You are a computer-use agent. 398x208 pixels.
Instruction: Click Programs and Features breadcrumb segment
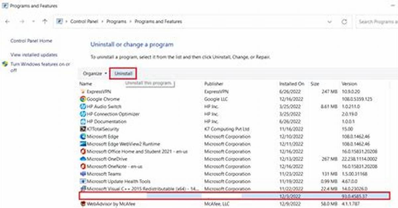[159, 22]
